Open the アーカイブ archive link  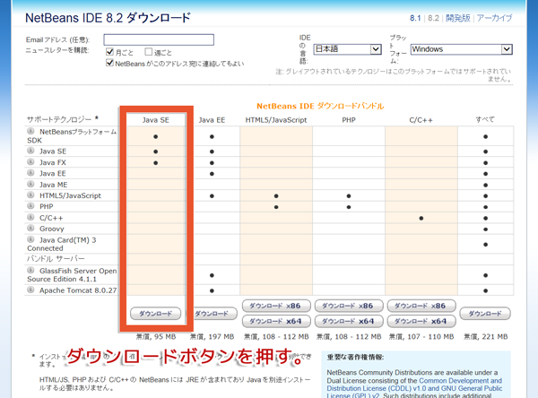pos(494,18)
